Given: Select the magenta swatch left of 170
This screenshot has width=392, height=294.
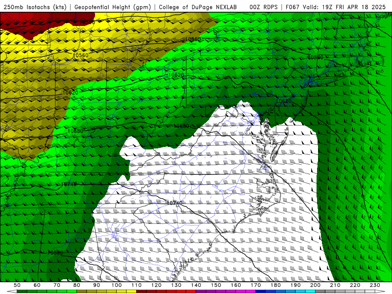Looking at the screenshot, I should click(x=250, y=292).
